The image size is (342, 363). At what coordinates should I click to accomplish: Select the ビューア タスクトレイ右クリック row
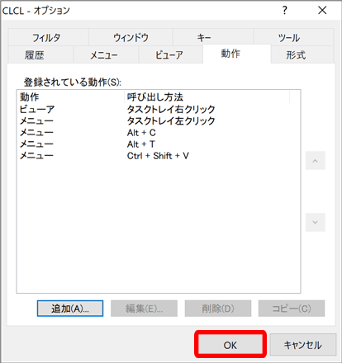click(x=159, y=109)
